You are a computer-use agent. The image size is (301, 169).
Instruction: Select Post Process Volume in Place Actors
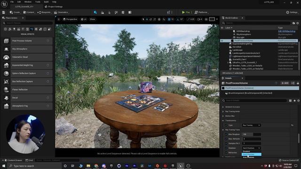click(28, 41)
